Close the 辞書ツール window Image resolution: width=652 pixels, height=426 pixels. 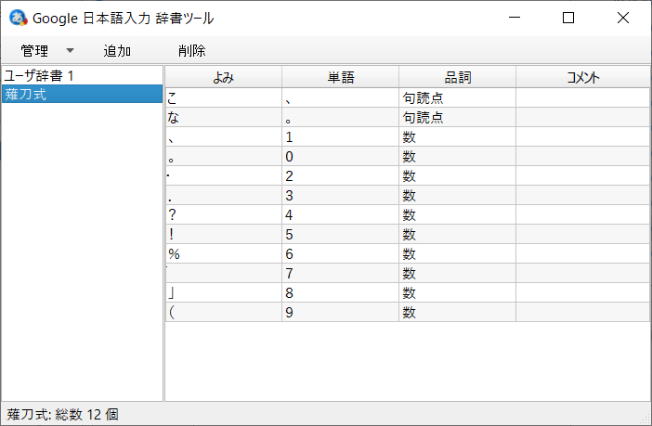tap(623, 18)
